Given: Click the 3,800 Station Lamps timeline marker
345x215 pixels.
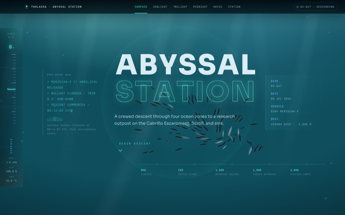Looking at the screenshot, I should pyautogui.click(x=300, y=172).
